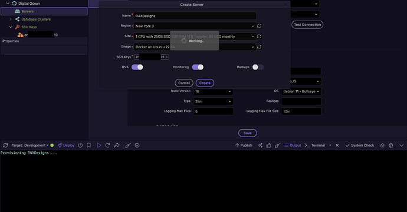The image size is (407, 212).
Task: Click the circled checkmark icon
Action: tap(137, 145)
